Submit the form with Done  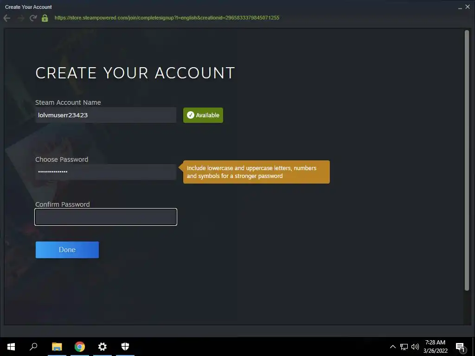pyautogui.click(x=67, y=250)
